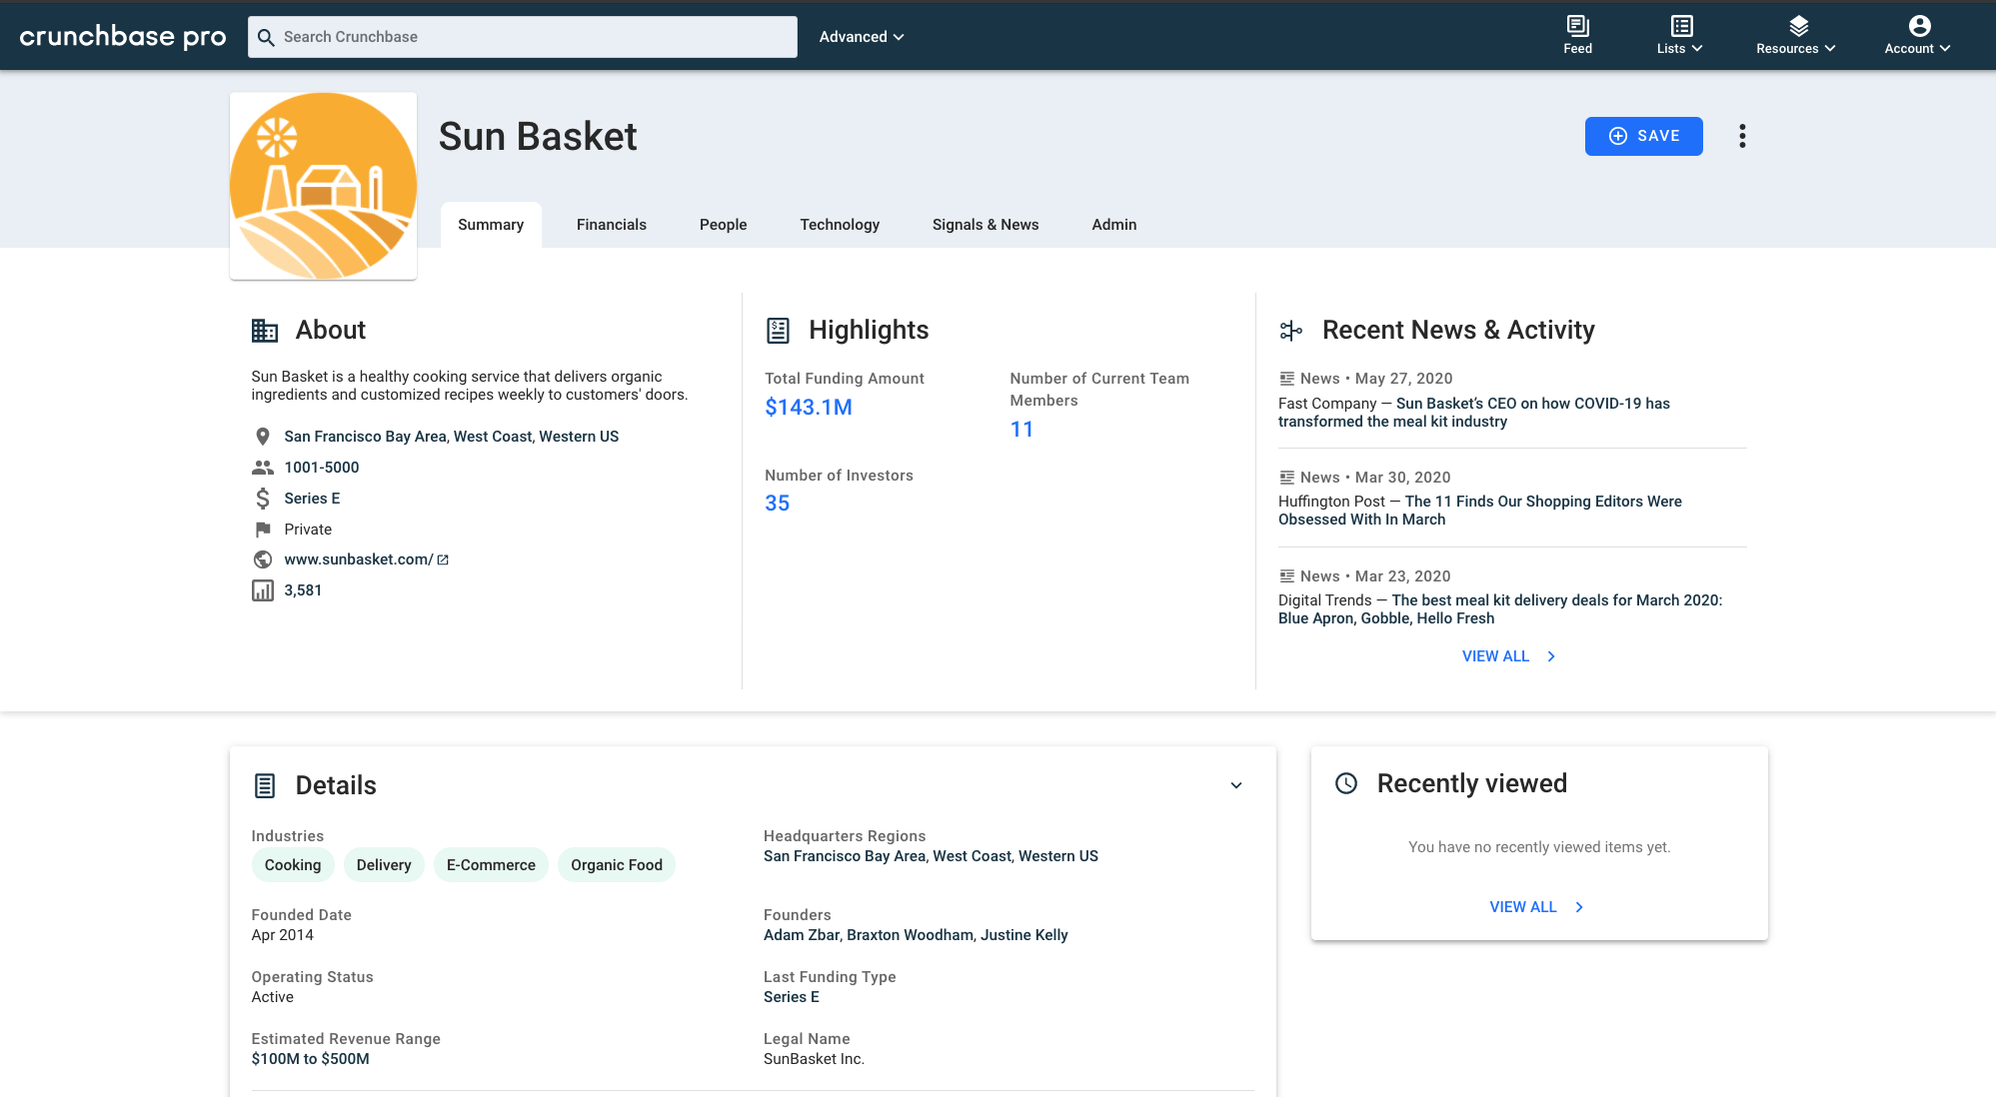Open the Lists icon
This screenshot has width=1996, height=1097.
click(x=1681, y=26)
